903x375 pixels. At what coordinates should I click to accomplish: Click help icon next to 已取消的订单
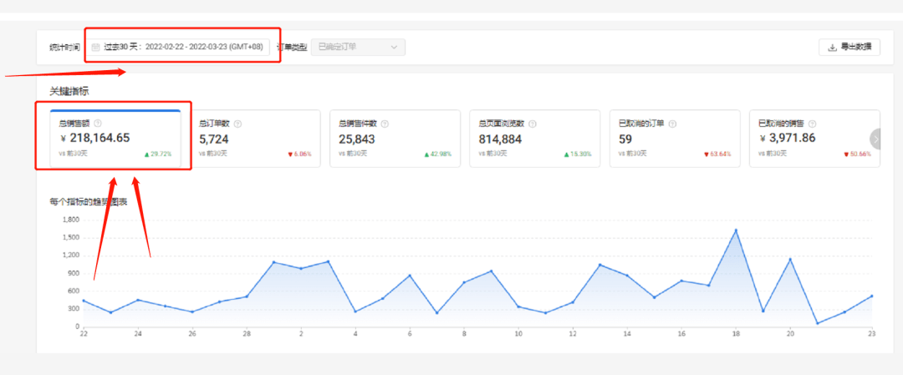[x=672, y=124]
